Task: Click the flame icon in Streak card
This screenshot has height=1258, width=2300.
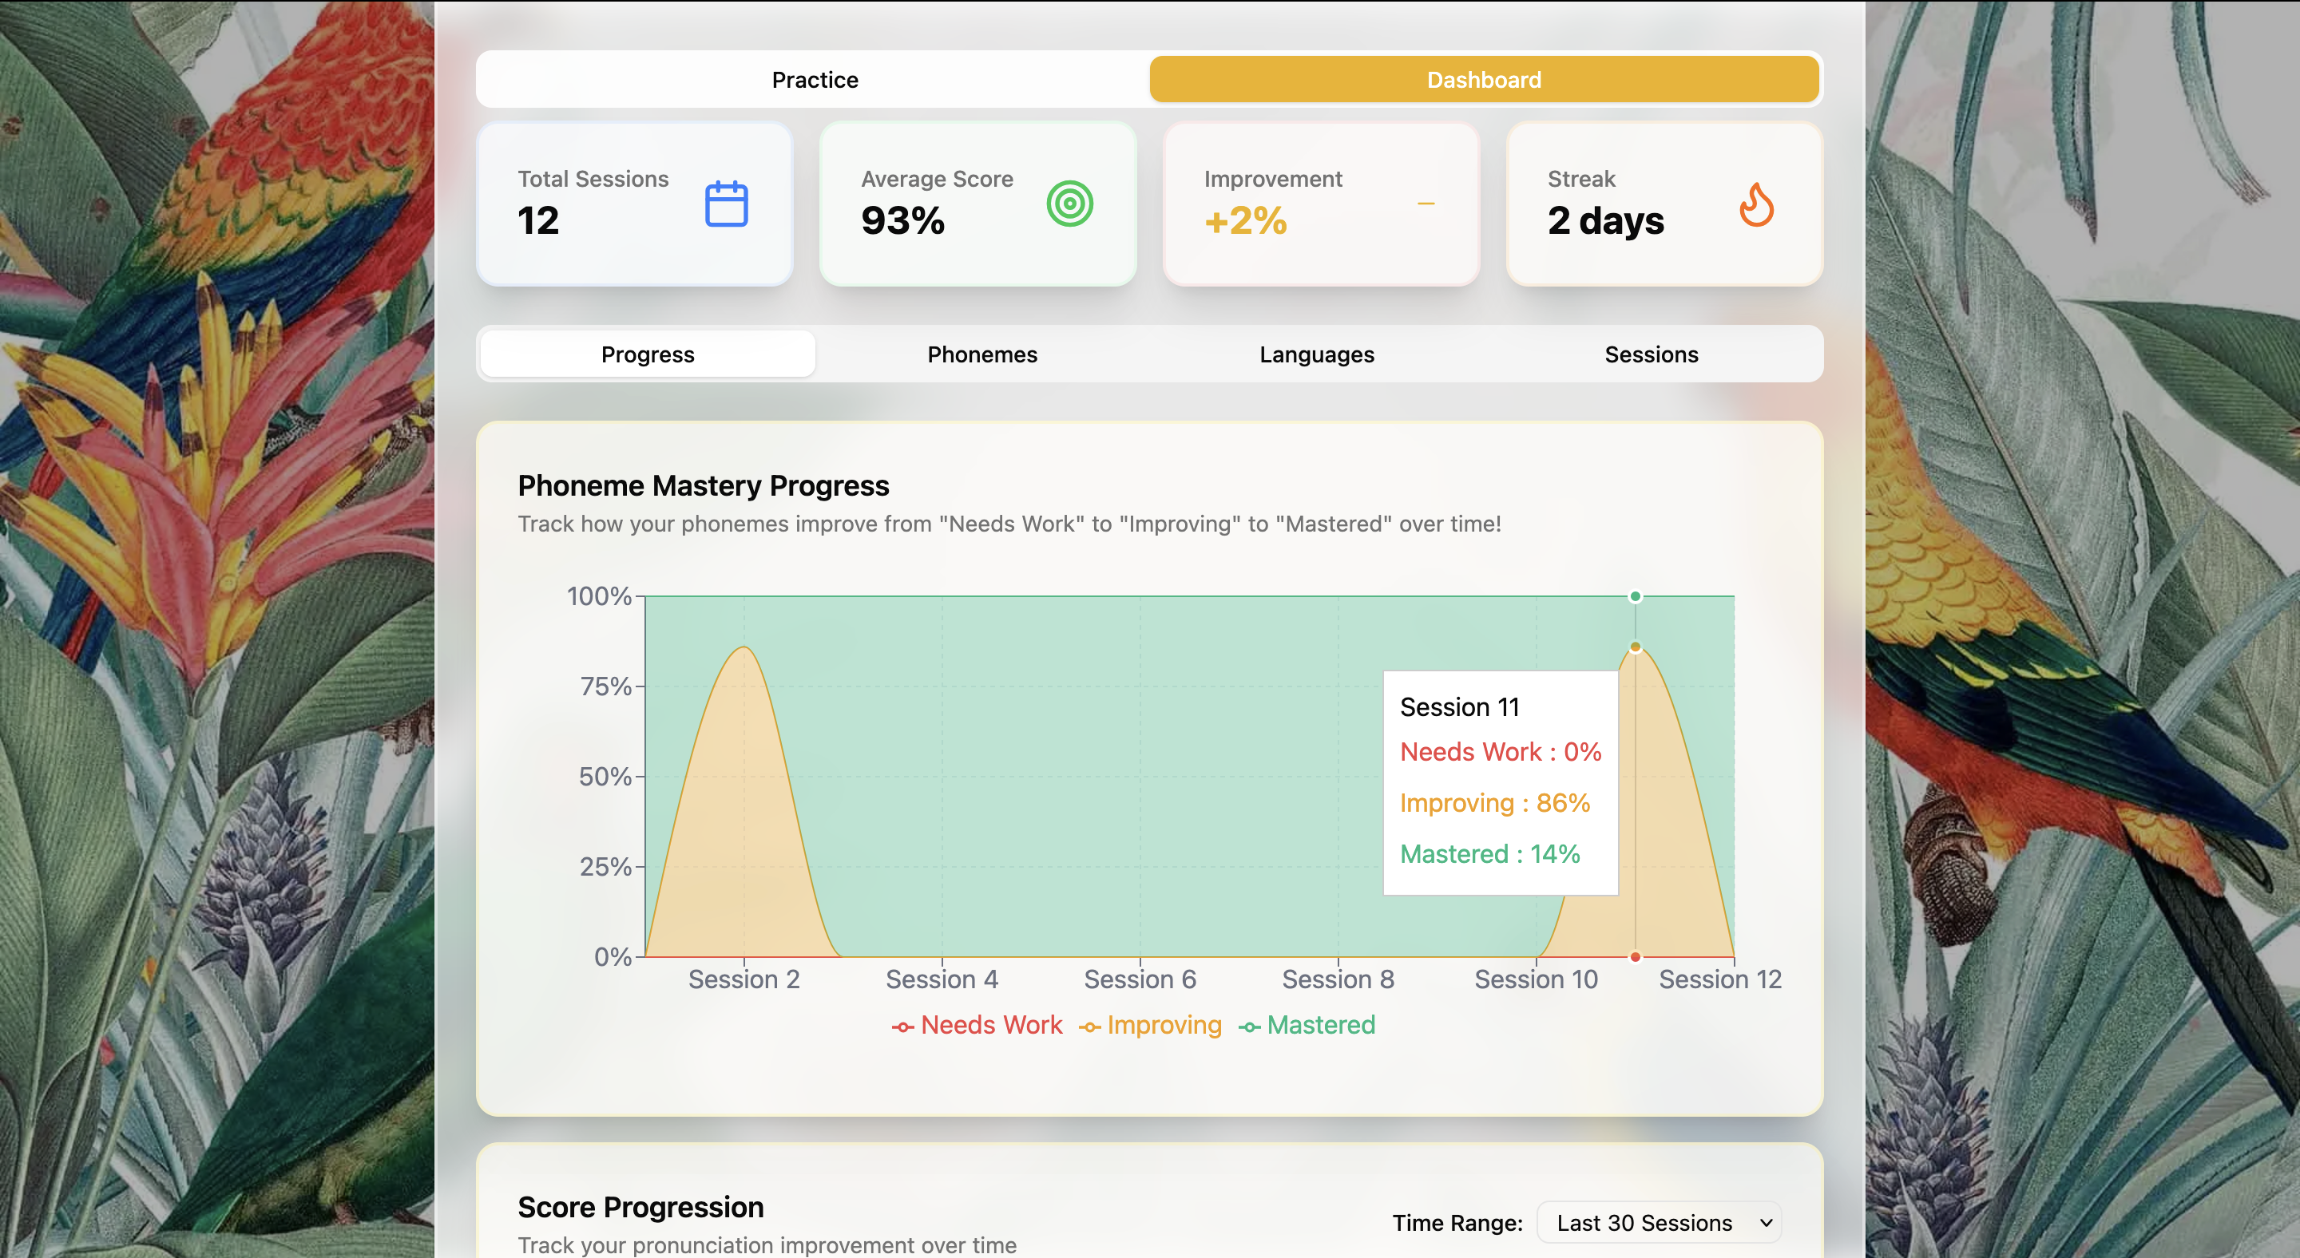Action: (1755, 204)
